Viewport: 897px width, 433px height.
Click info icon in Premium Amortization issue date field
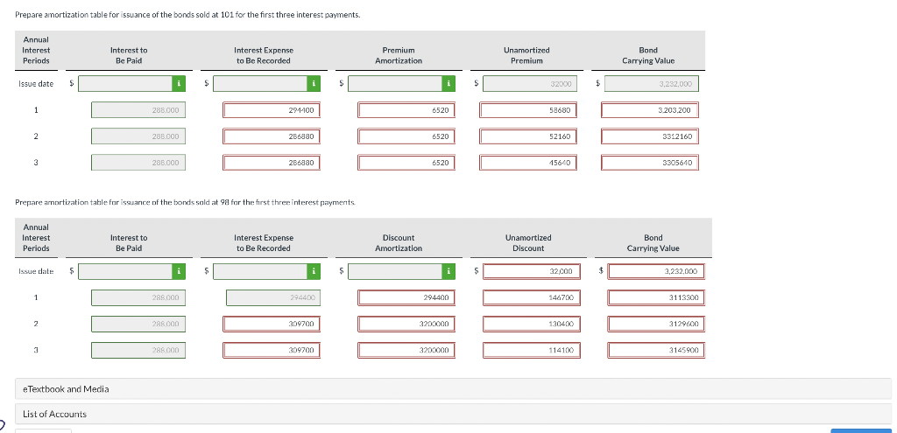pyautogui.click(x=449, y=84)
